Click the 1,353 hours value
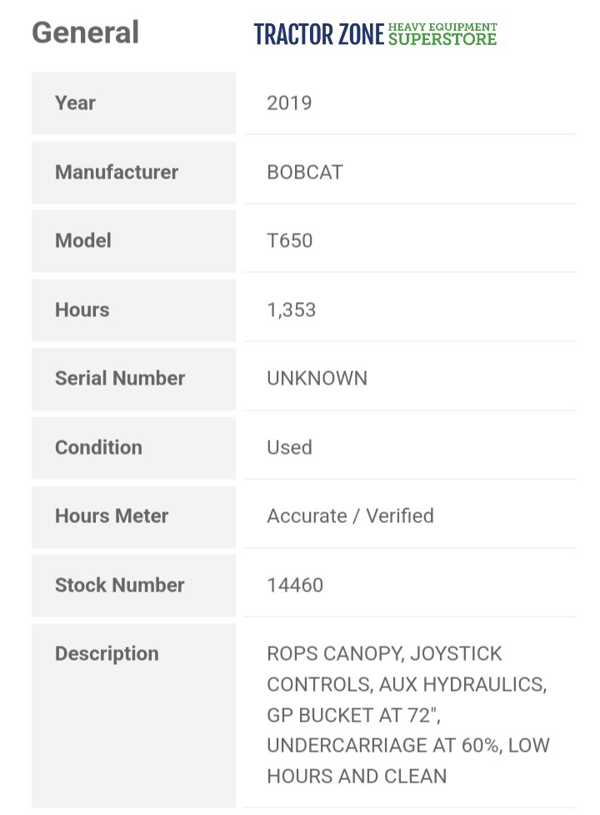 click(x=291, y=310)
